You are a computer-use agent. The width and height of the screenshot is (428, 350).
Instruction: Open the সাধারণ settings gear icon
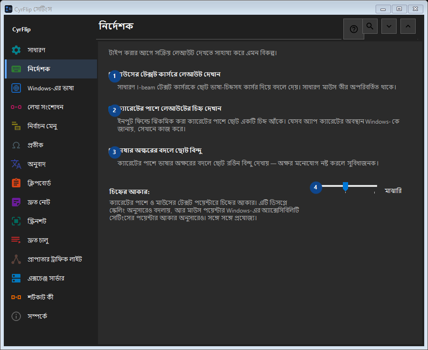coord(16,50)
